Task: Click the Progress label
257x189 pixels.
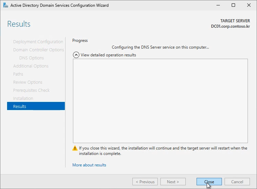Action: (80, 40)
